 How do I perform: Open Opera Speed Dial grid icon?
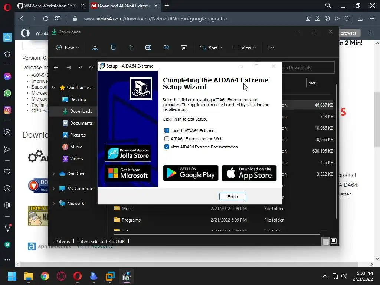(58, 19)
